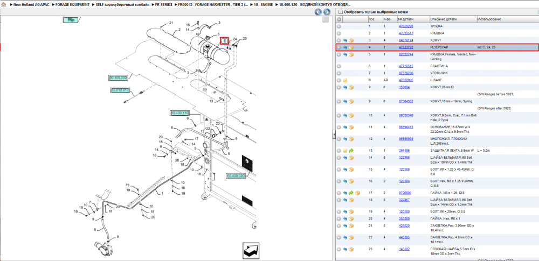Click the box icon in РЕЗЕРВУАР row
539x261 pixels.
pyautogui.click(x=351, y=47)
